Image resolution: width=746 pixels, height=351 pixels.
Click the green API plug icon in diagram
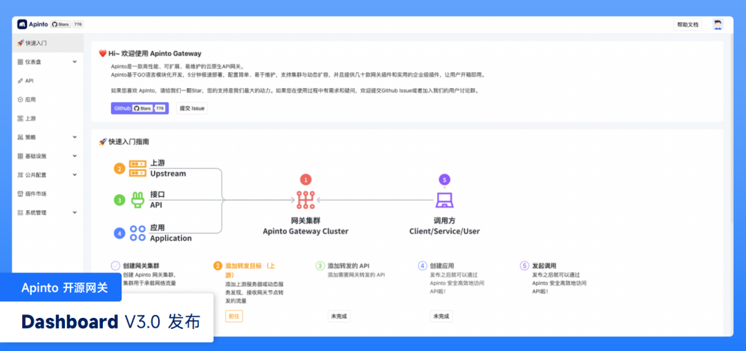[x=137, y=200]
